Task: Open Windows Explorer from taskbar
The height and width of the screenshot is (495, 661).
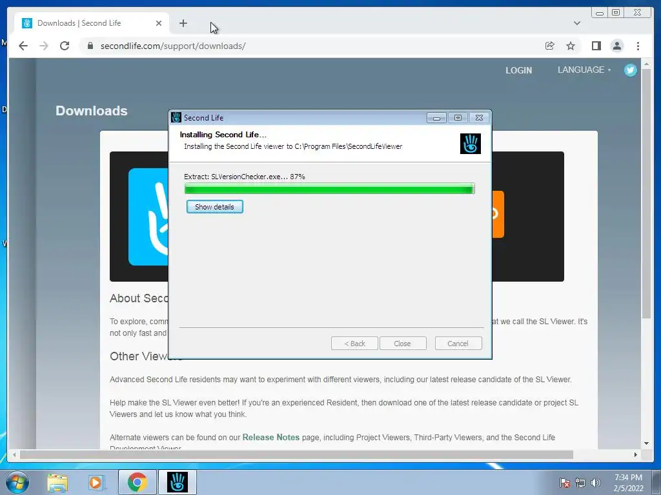Action: (57, 482)
